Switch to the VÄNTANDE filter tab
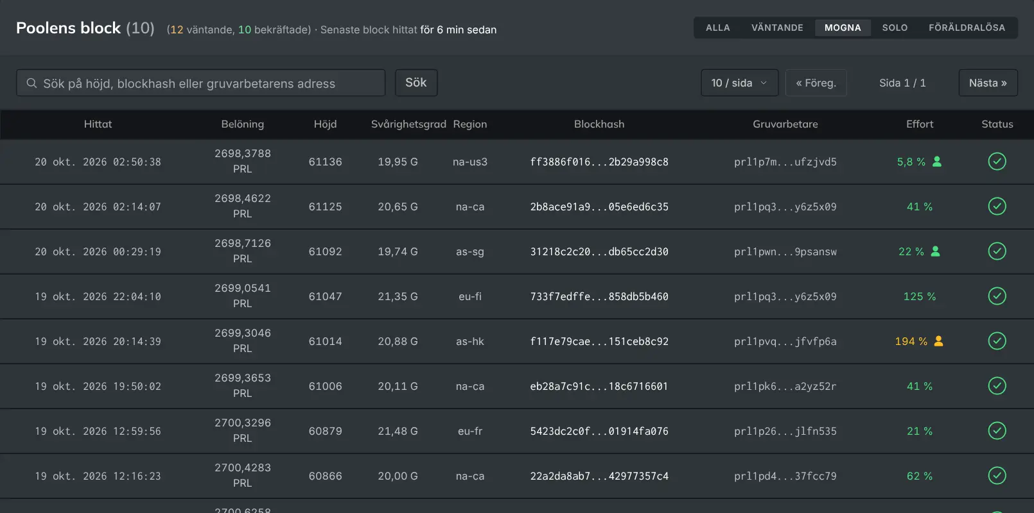Image resolution: width=1034 pixels, height=513 pixels. pyautogui.click(x=777, y=28)
